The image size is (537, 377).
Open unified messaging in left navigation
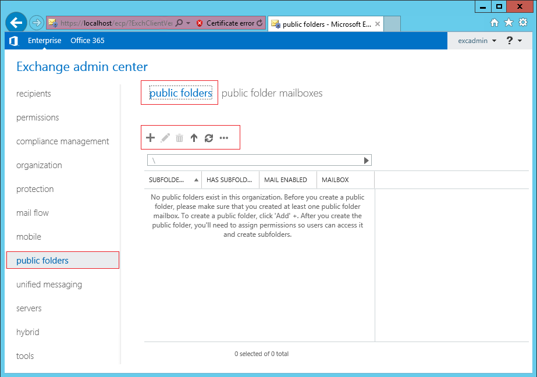click(x=49, y=284)
